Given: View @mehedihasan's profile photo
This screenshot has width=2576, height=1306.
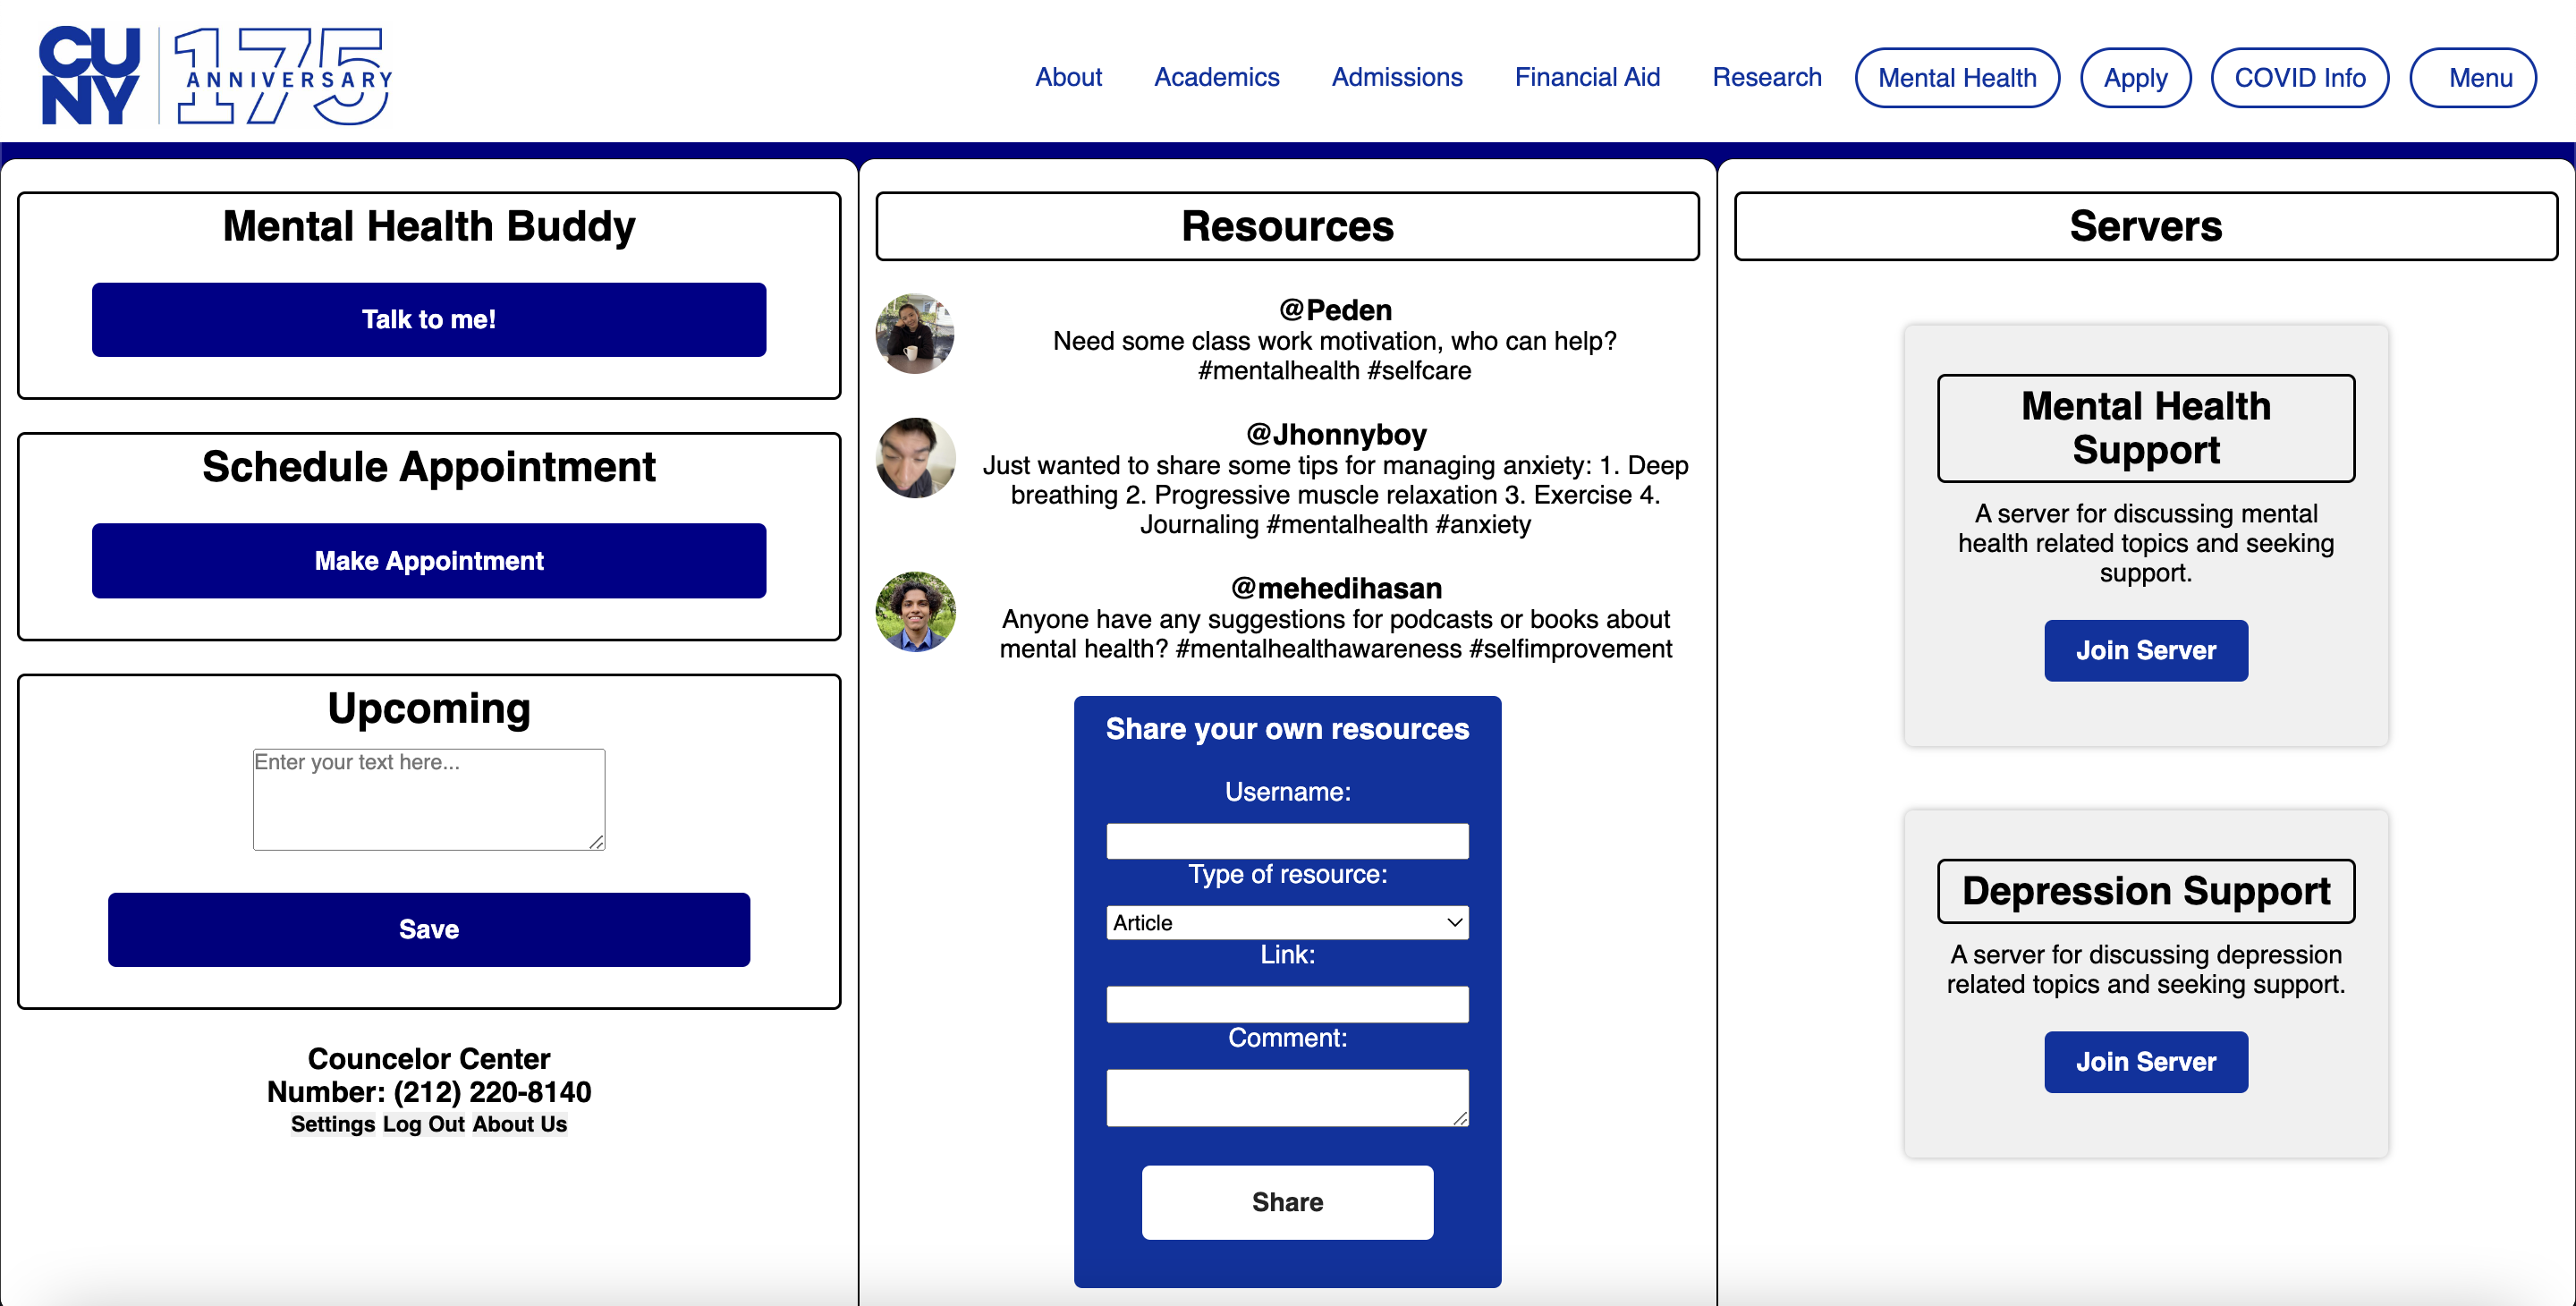Looking at the screenshot, I should point(915,612).
